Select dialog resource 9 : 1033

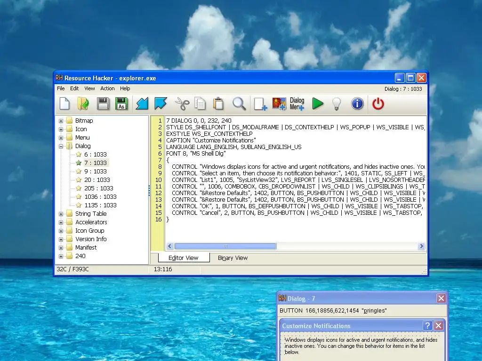(95, 171)
